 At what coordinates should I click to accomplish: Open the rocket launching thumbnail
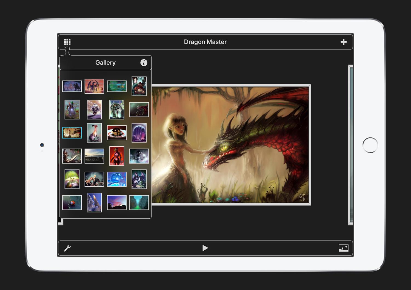pyautogui.click(x=94, y=202)
